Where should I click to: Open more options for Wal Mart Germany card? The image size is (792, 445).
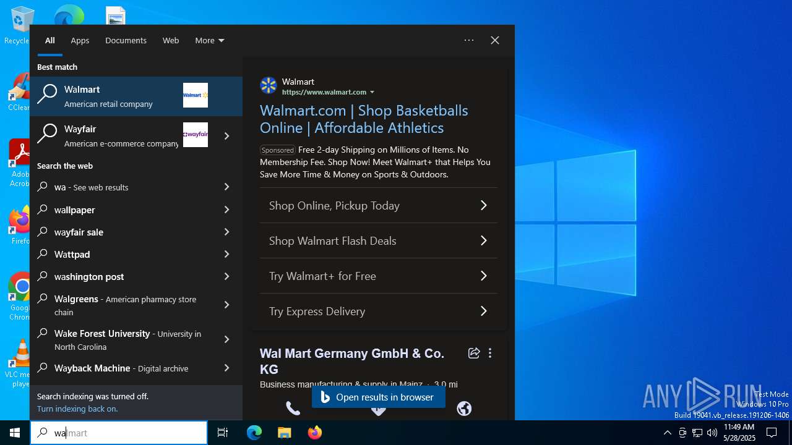pyautogui.click(x=490, y=353)
